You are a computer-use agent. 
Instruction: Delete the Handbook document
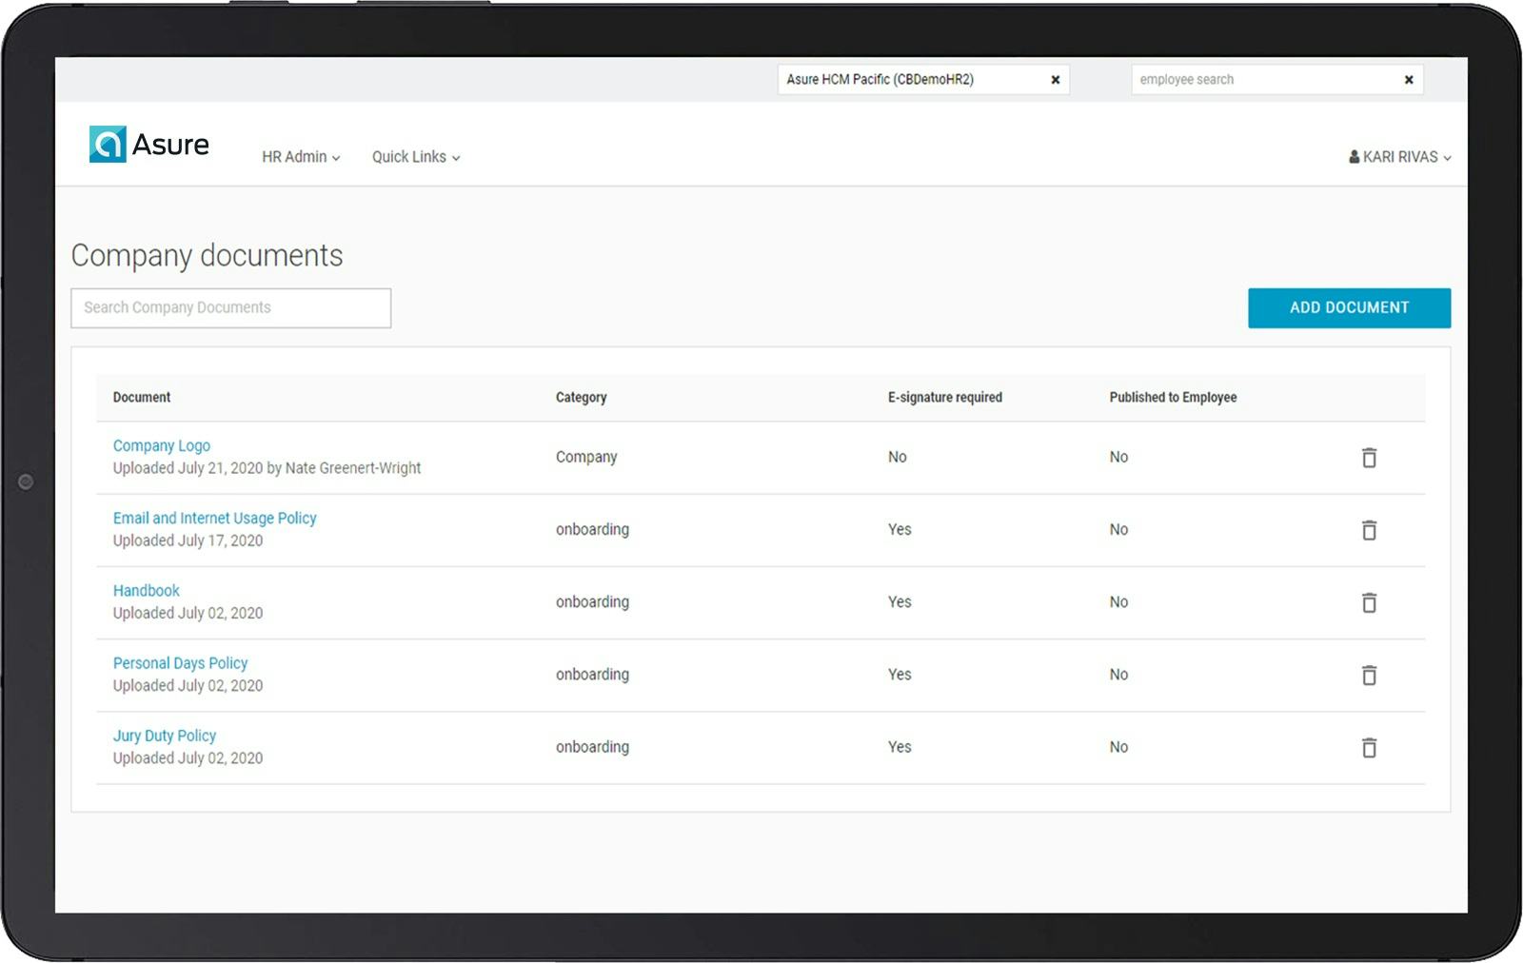point(1369,602)
